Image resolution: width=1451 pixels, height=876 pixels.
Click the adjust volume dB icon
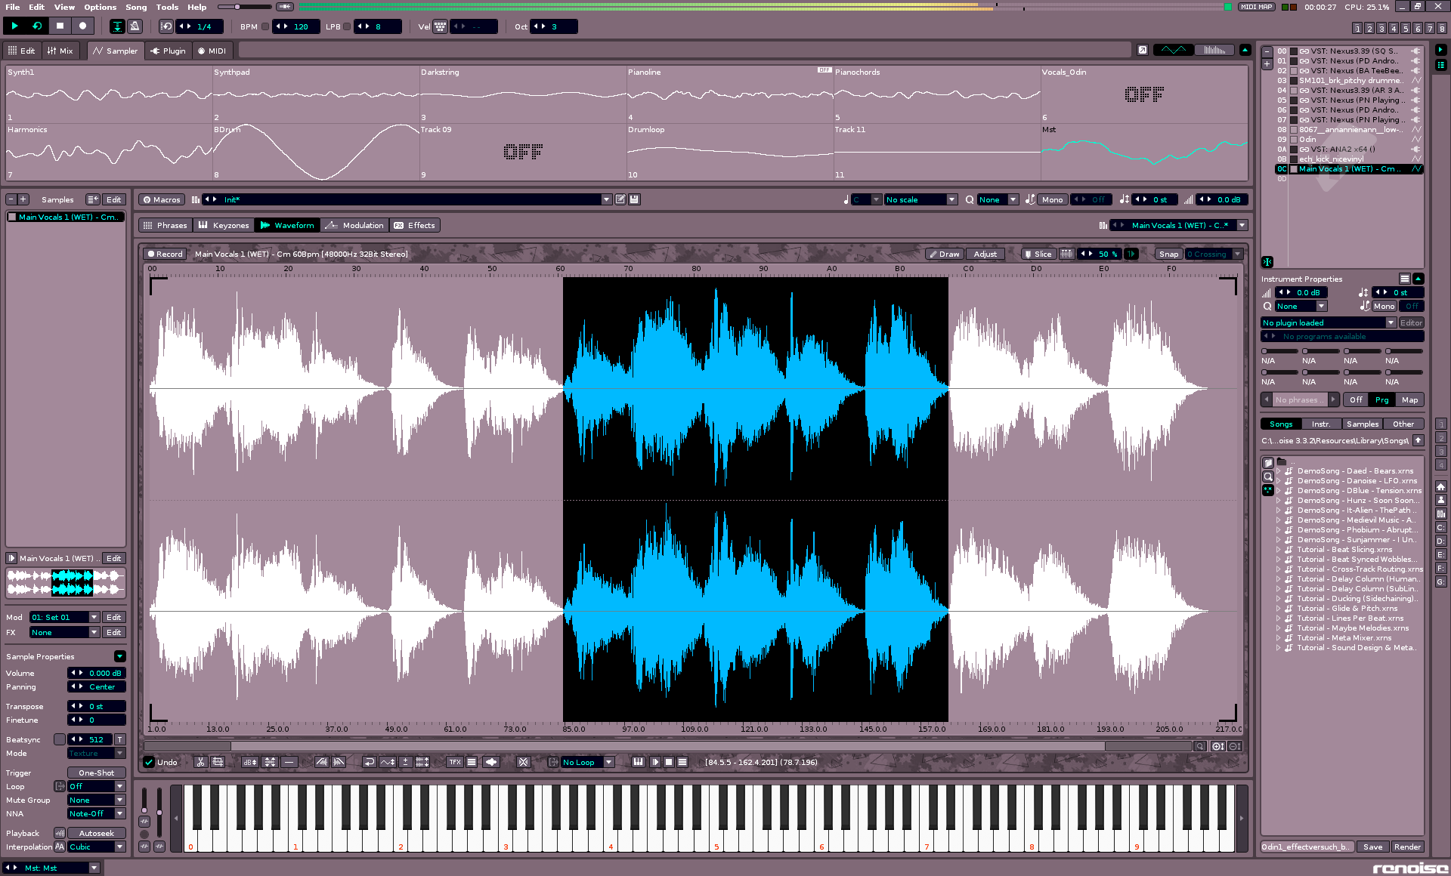[250, 762]
